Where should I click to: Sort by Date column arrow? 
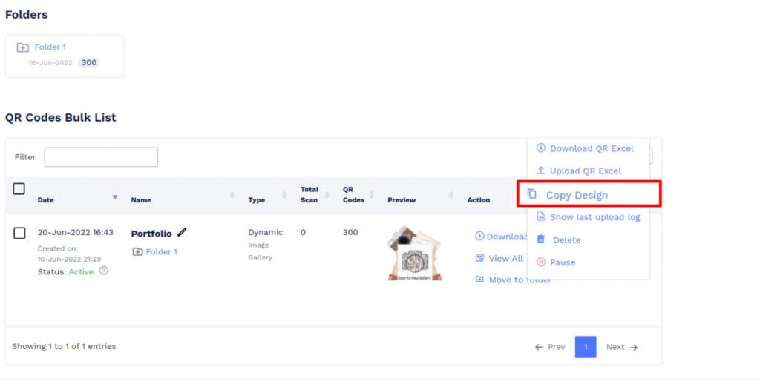(115, 197)
